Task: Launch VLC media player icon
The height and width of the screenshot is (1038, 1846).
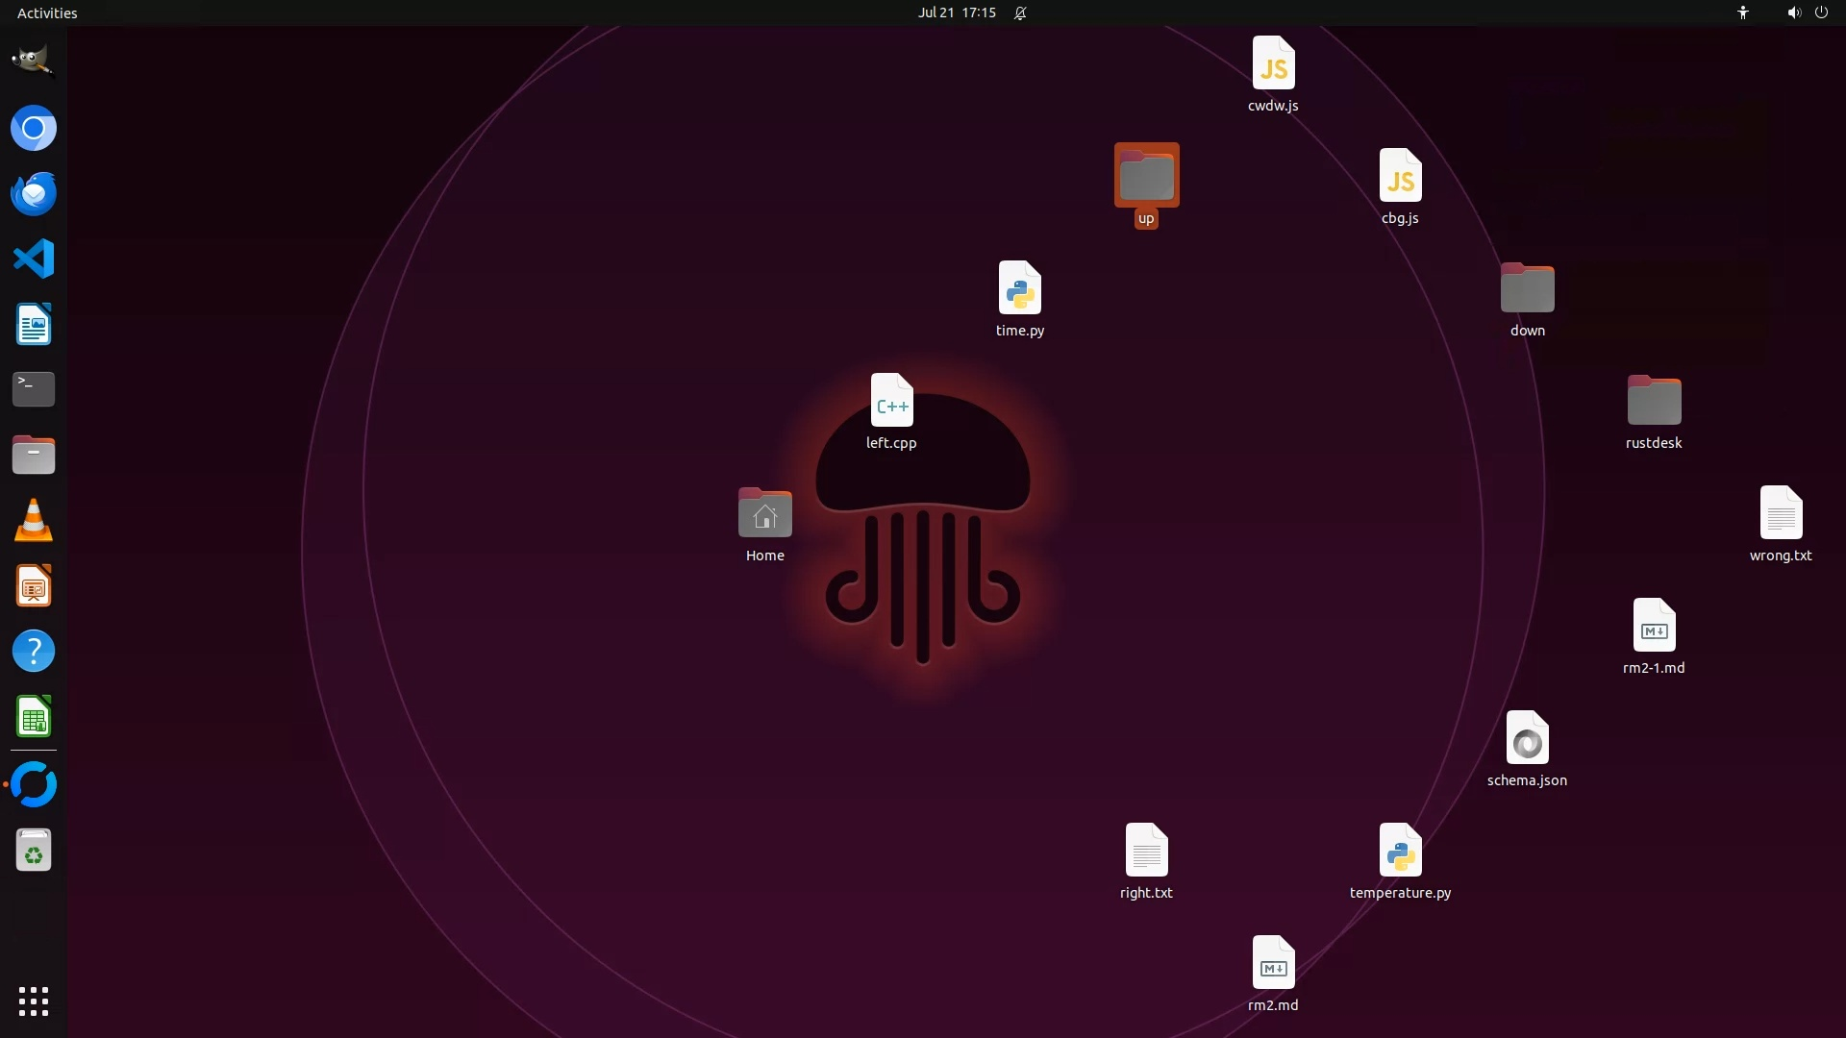Action: (x=33, y=521)
